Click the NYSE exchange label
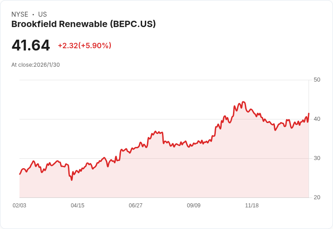 click(x=20, y=14)
